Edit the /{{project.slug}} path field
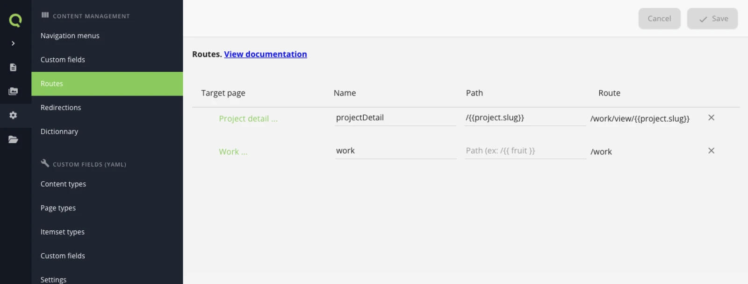The width and height of the screenshot is (748, 284). tap(525, 118)
